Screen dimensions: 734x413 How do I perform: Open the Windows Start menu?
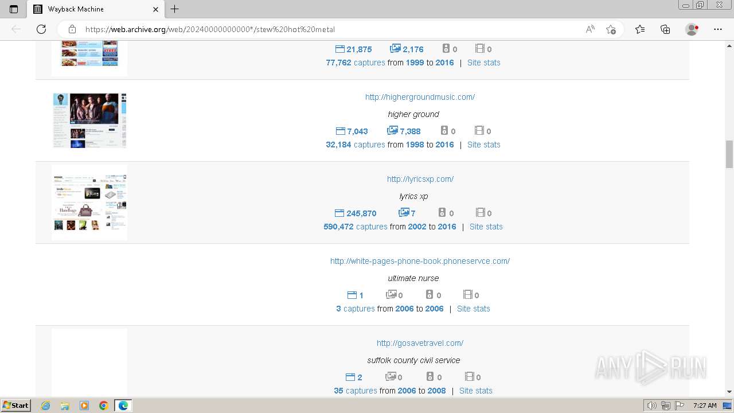pos(15,406)
